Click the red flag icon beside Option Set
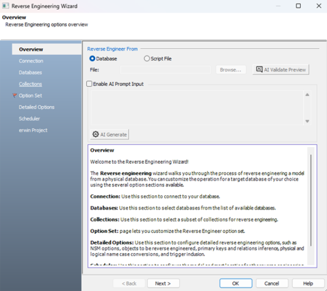Viewport: 327px width, 291px height. click(14, 96)
